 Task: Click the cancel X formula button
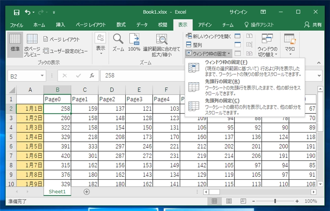click(65, 76)
